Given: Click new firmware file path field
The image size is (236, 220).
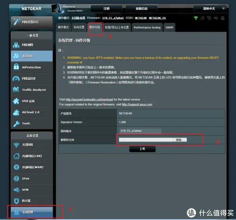Looking at the screenshot, I should coord(146,140).
